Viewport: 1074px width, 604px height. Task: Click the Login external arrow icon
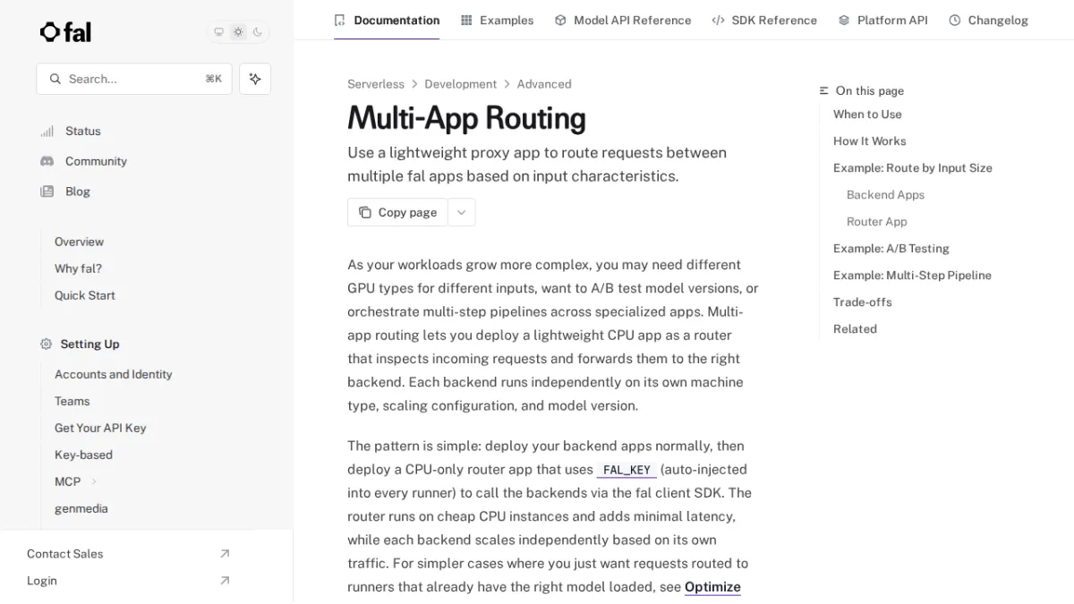pyautogui.click(x=225, y=581)
